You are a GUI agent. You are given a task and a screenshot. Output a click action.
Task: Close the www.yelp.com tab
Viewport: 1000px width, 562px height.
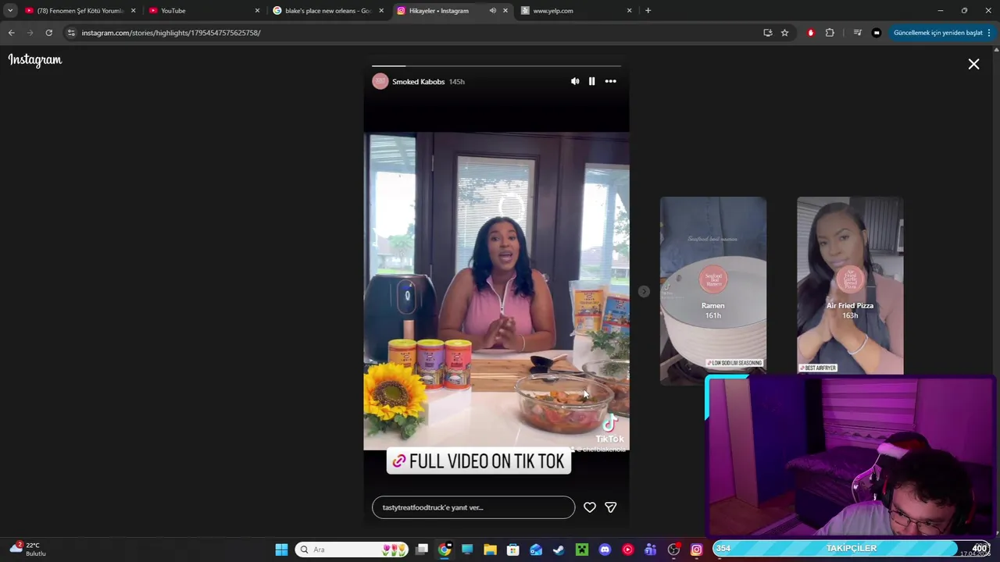[630, 11]
